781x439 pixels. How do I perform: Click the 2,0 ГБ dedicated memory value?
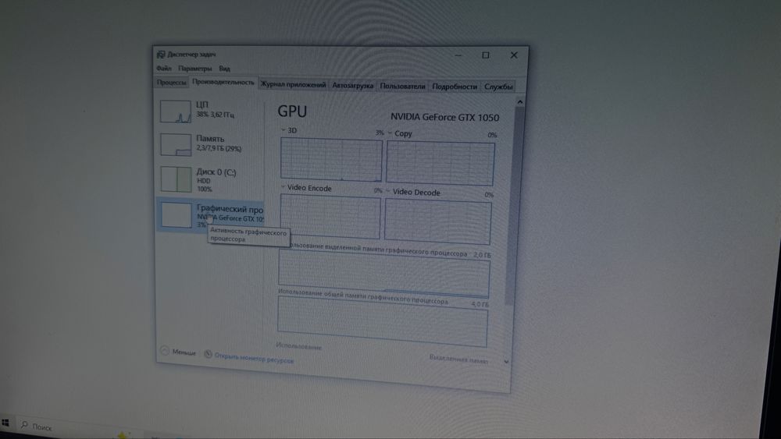pos(482,254)
